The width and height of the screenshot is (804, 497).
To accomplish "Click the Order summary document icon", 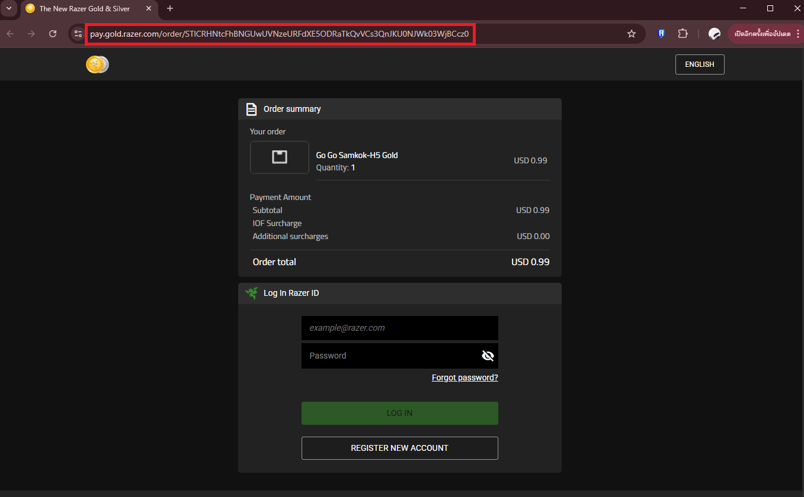I will (x=252, y=109).
